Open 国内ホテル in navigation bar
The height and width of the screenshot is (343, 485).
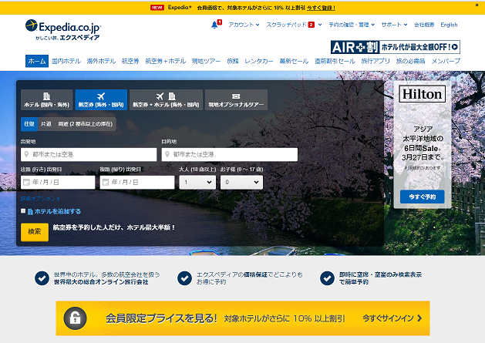pos(66,61)
